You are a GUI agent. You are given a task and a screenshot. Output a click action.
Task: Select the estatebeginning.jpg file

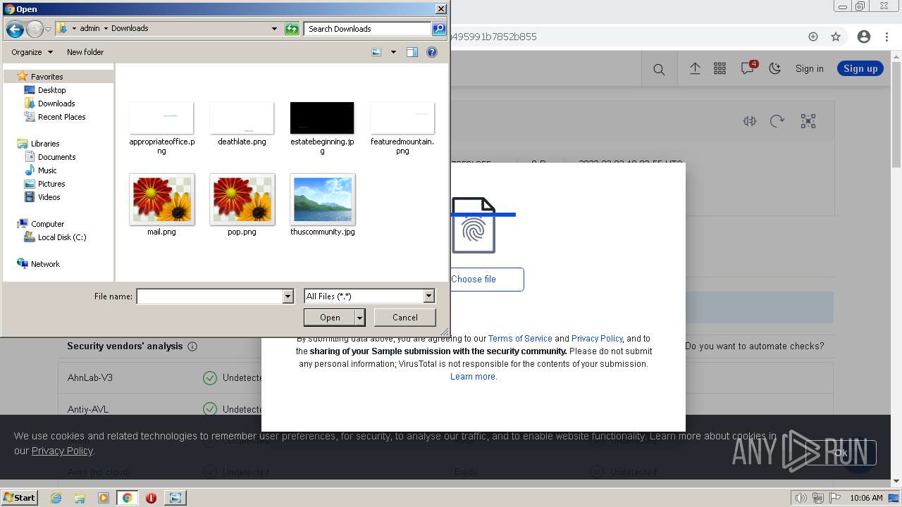point(322,128)
